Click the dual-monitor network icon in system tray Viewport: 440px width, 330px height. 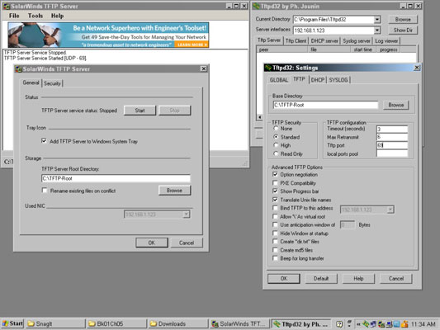pos(373,324)
